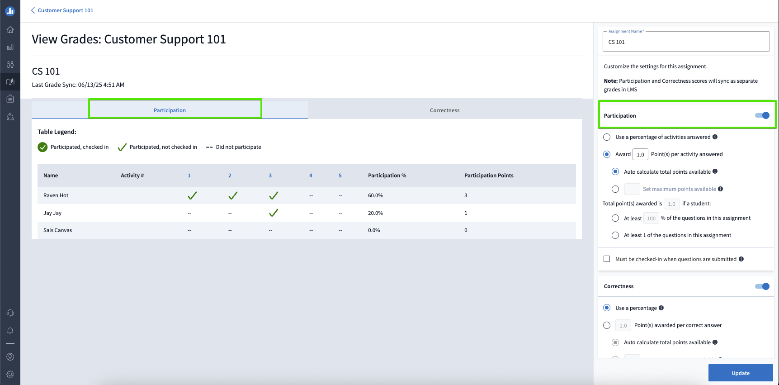This screenshot has width=779, height=385.
Task: Click the Update button
Action: [x=741, y=373]
